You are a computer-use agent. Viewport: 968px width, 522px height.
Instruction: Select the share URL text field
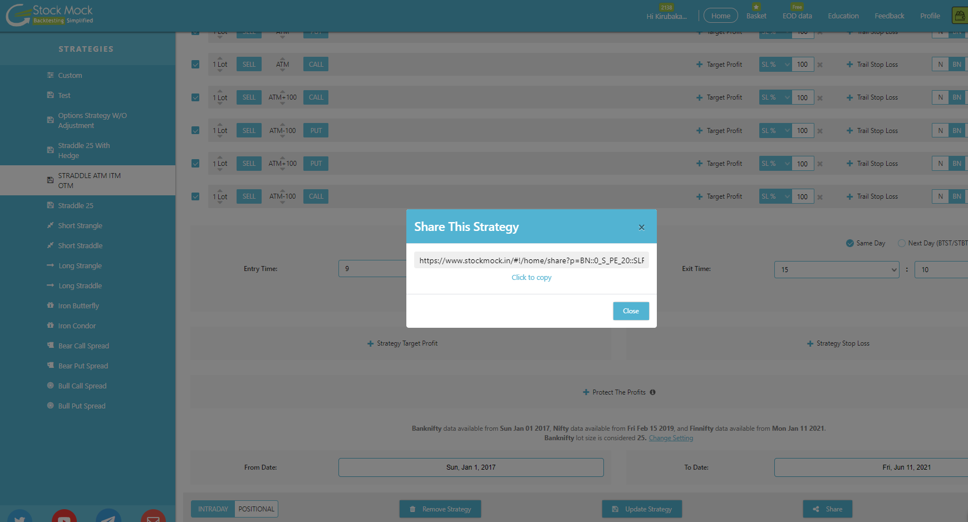coord(532,260)
